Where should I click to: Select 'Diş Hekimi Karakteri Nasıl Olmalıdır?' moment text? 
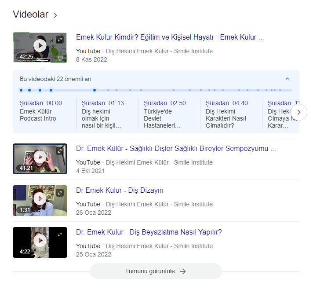[x=226, y=118]
